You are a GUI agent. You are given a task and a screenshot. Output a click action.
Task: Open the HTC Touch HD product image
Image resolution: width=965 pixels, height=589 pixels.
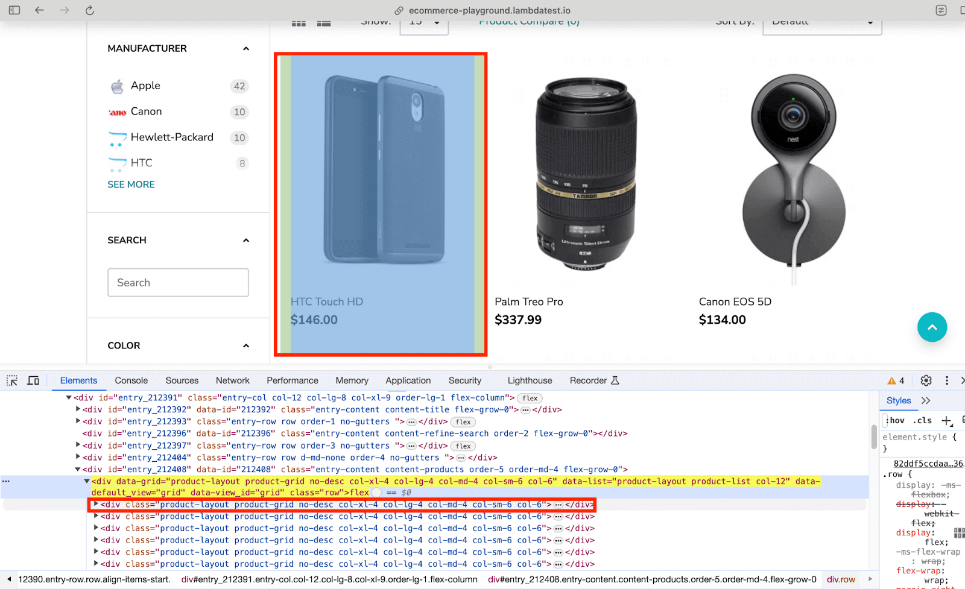384,171
